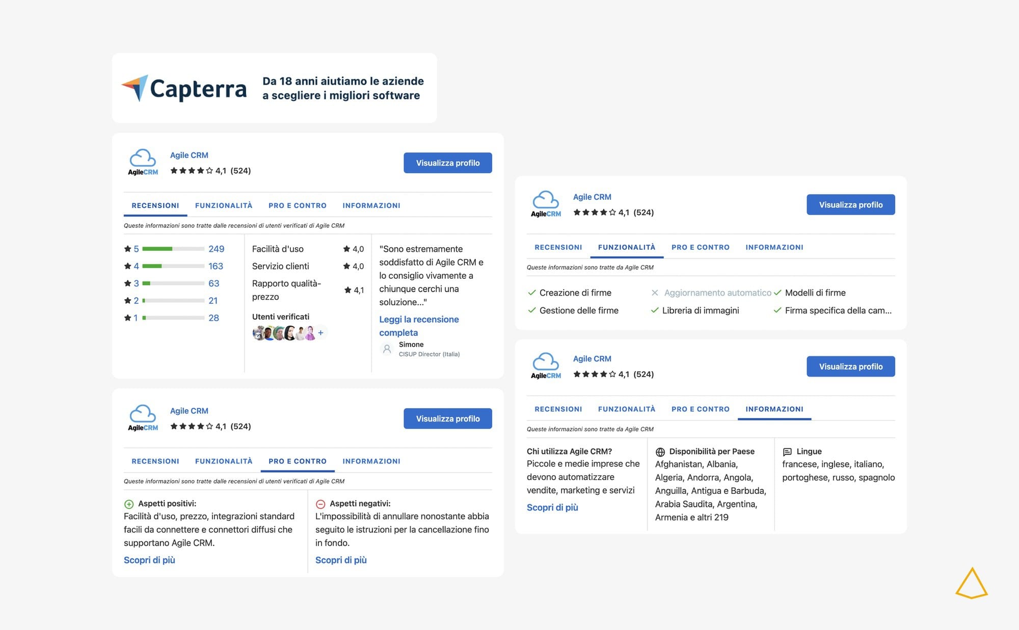Click the star rating in the Recensioni card header
Screen dimensions: 1019x630
click(x=192, y=170)
